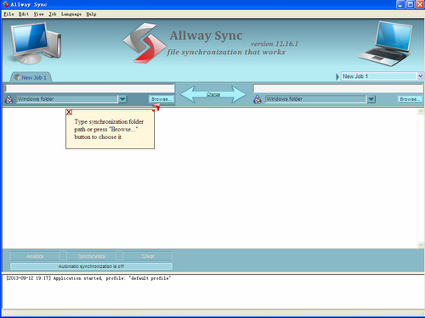Click the file list scrollbar down arrow
The width and height of the screenshot is (425, 318).
pyautogui.click(x=421, y=245)
